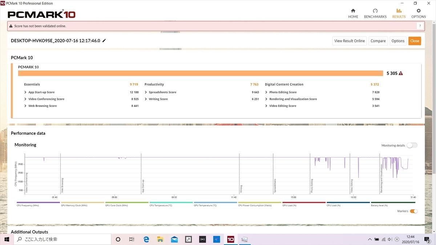Click the Productivity score 7 763
The height and width of the screenshot is (245, 436).
pyautogui.click(x=254, y=85)
